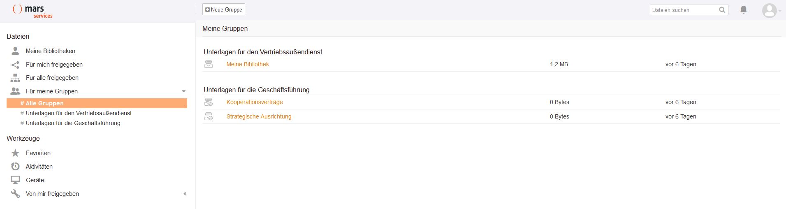Collapse the Für meine Gruppen section arrow
Image resolution: width=786 pixels, height=209 pixels.
click(184, 91)
